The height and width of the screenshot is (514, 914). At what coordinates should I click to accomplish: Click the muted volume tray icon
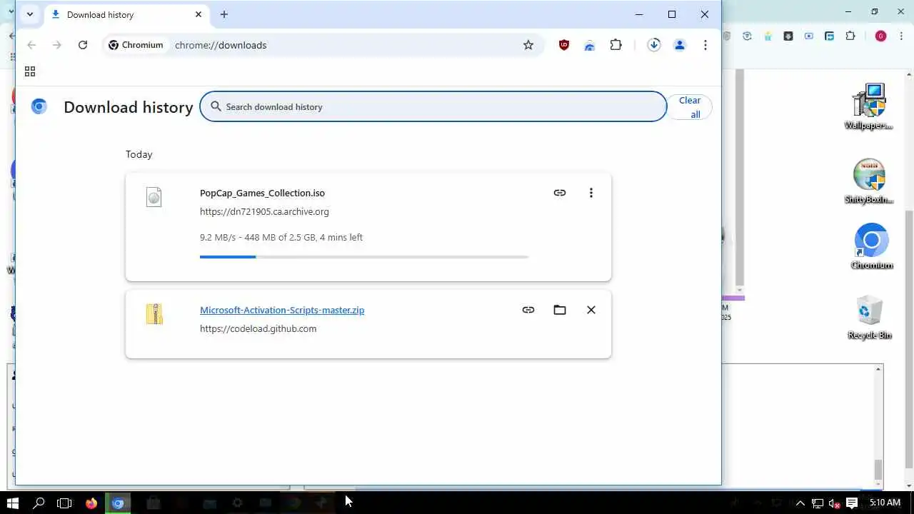[834, 503]
